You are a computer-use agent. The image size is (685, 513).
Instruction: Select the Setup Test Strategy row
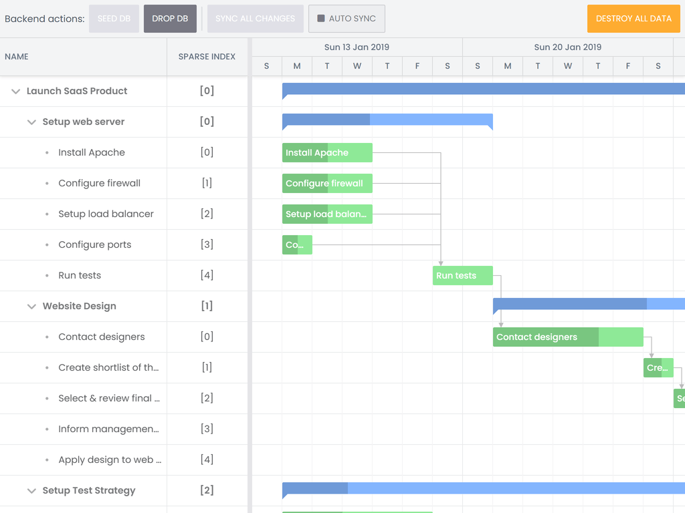point(89,490)
